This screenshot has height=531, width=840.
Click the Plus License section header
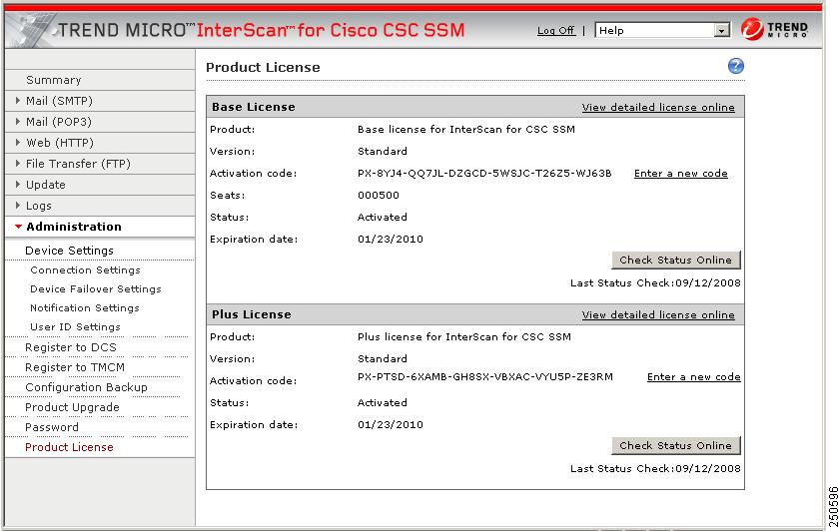(252, 314)
